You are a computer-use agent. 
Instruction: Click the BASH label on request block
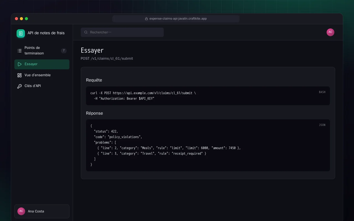[322, 92]
